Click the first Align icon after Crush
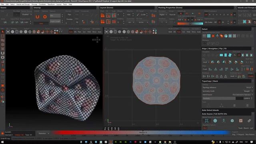This screenshot has height=144, width=256. [x=210, y=69]
